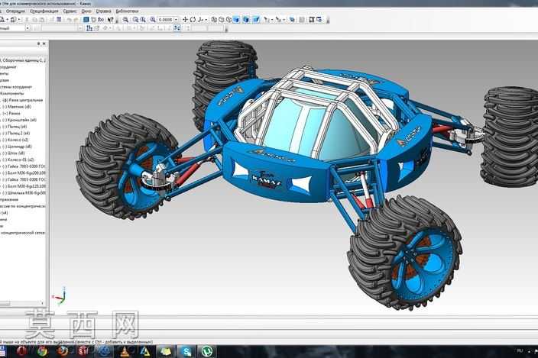Select the Pan view cross-arrows tool
The width and height of the screenshot is (538, 358).
pos(185,20)
